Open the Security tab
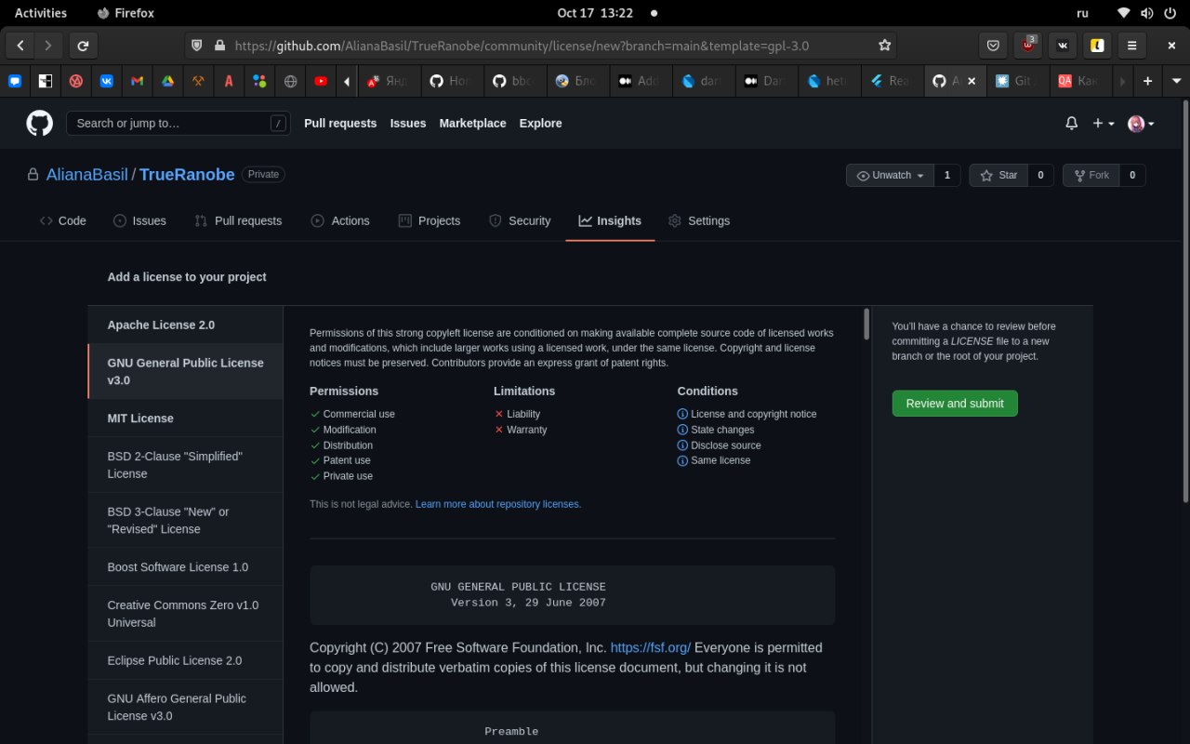 (x=520, y=220)
